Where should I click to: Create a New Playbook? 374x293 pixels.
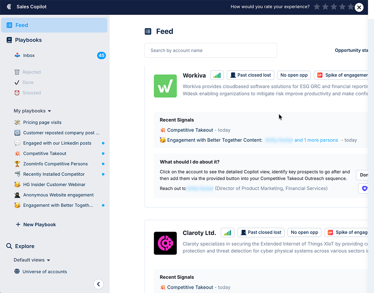36,225
